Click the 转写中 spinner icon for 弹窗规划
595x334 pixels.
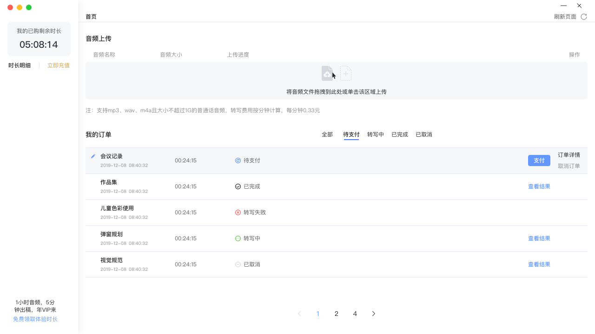tap(238, 238)
